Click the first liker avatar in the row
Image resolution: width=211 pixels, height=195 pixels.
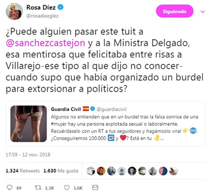coord(91,171)
